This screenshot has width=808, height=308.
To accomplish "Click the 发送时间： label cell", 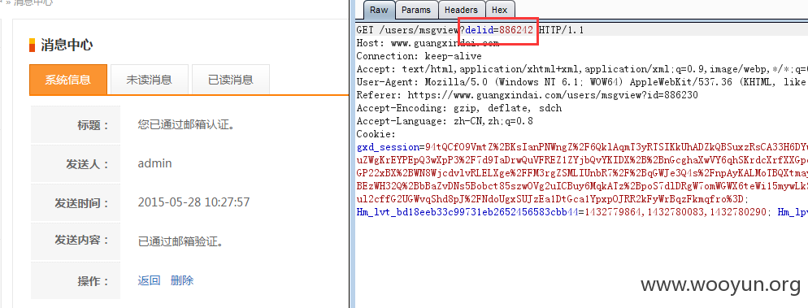I will (76, 202).
